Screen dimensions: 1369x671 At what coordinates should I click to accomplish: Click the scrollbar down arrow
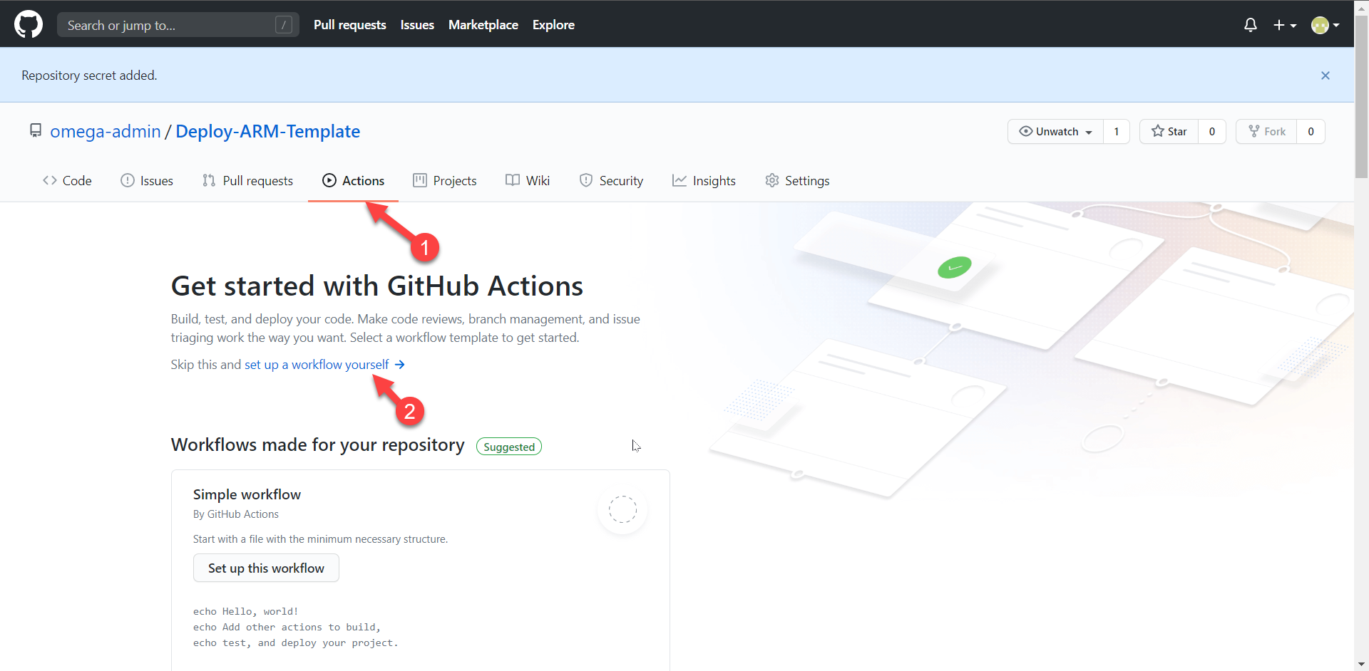pos(1361,664)
